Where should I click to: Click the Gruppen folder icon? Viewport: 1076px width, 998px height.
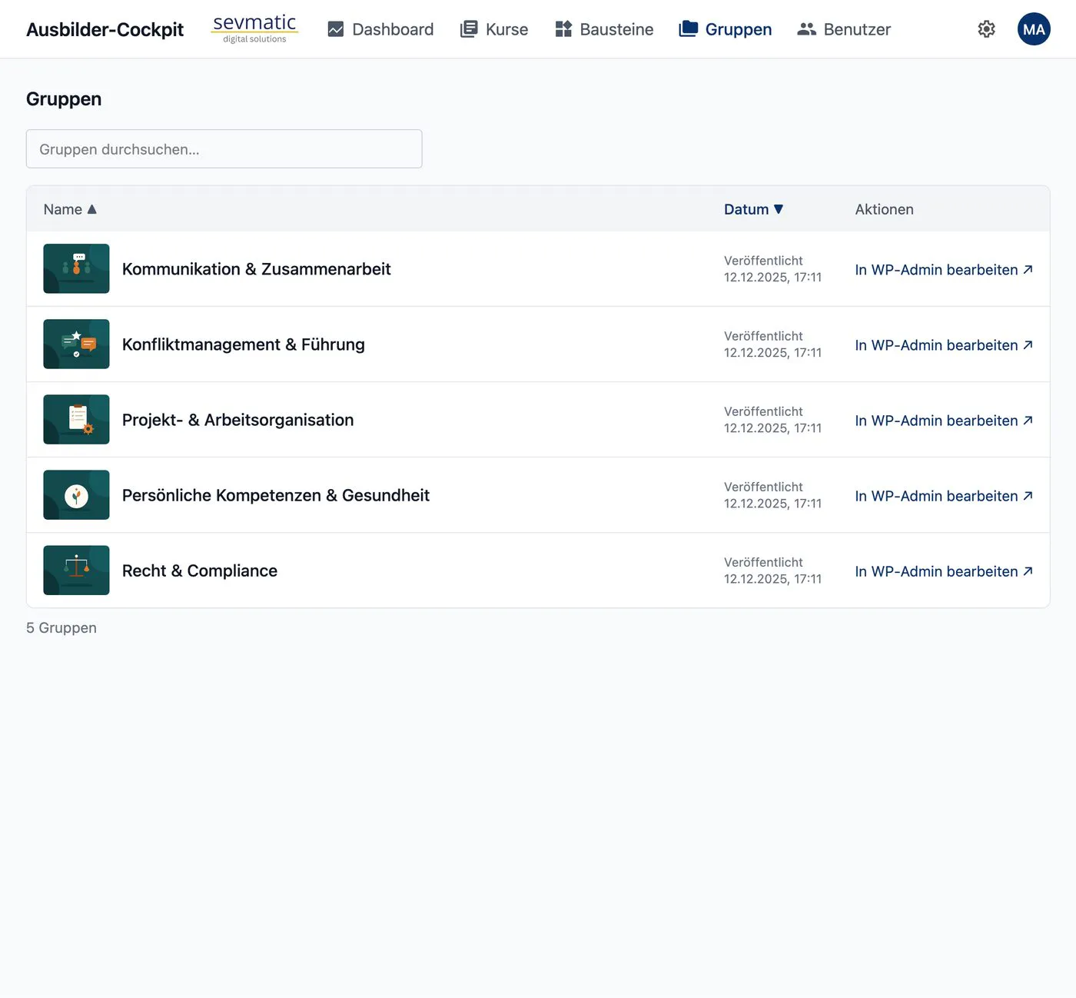pos(689,29)
